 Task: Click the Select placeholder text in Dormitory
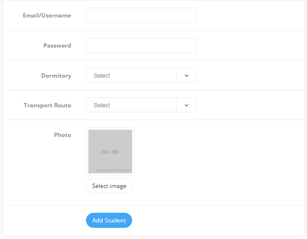102,76
